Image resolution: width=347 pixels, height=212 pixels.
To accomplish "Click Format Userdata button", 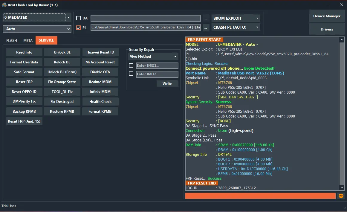I will tap(24, 62).
